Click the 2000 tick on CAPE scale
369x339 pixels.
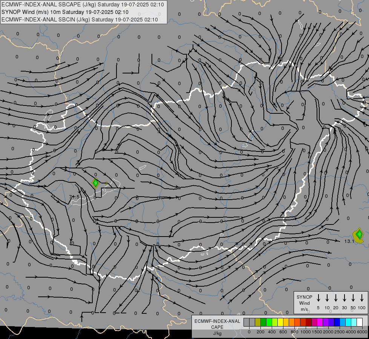(x=328, y=332)
